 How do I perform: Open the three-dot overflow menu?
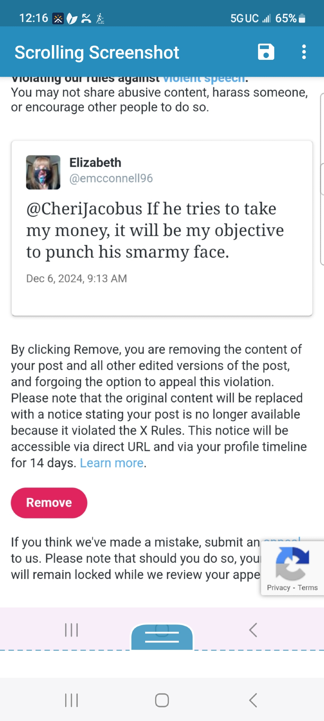coord(304,52)
